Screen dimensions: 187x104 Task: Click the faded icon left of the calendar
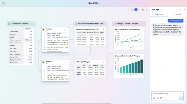(128, 10)
